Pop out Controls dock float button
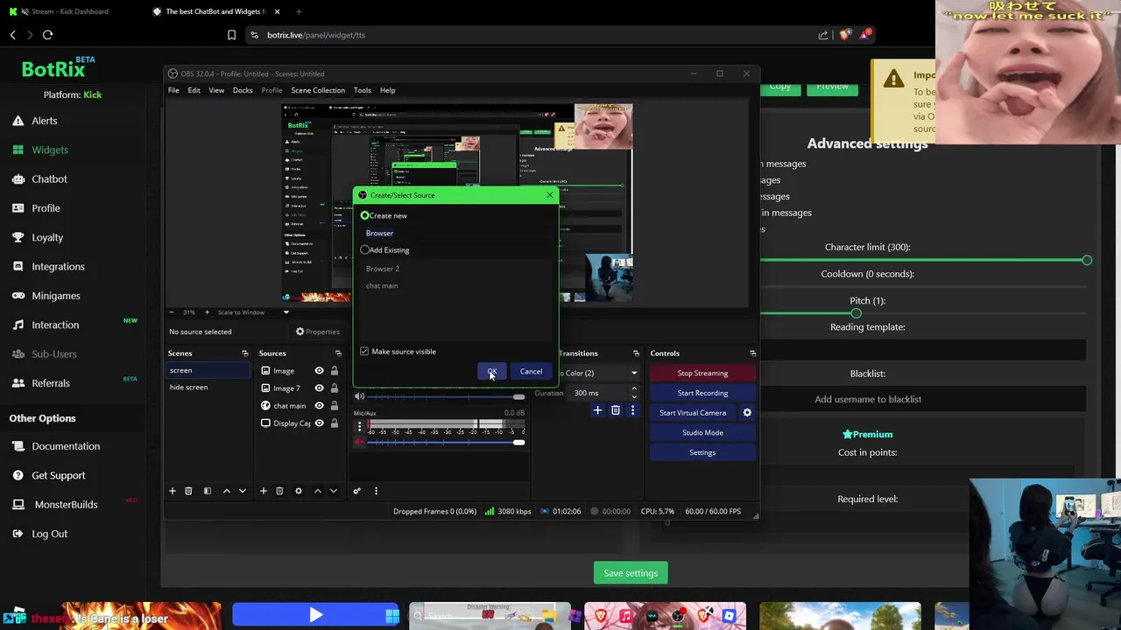 point(752,353)
